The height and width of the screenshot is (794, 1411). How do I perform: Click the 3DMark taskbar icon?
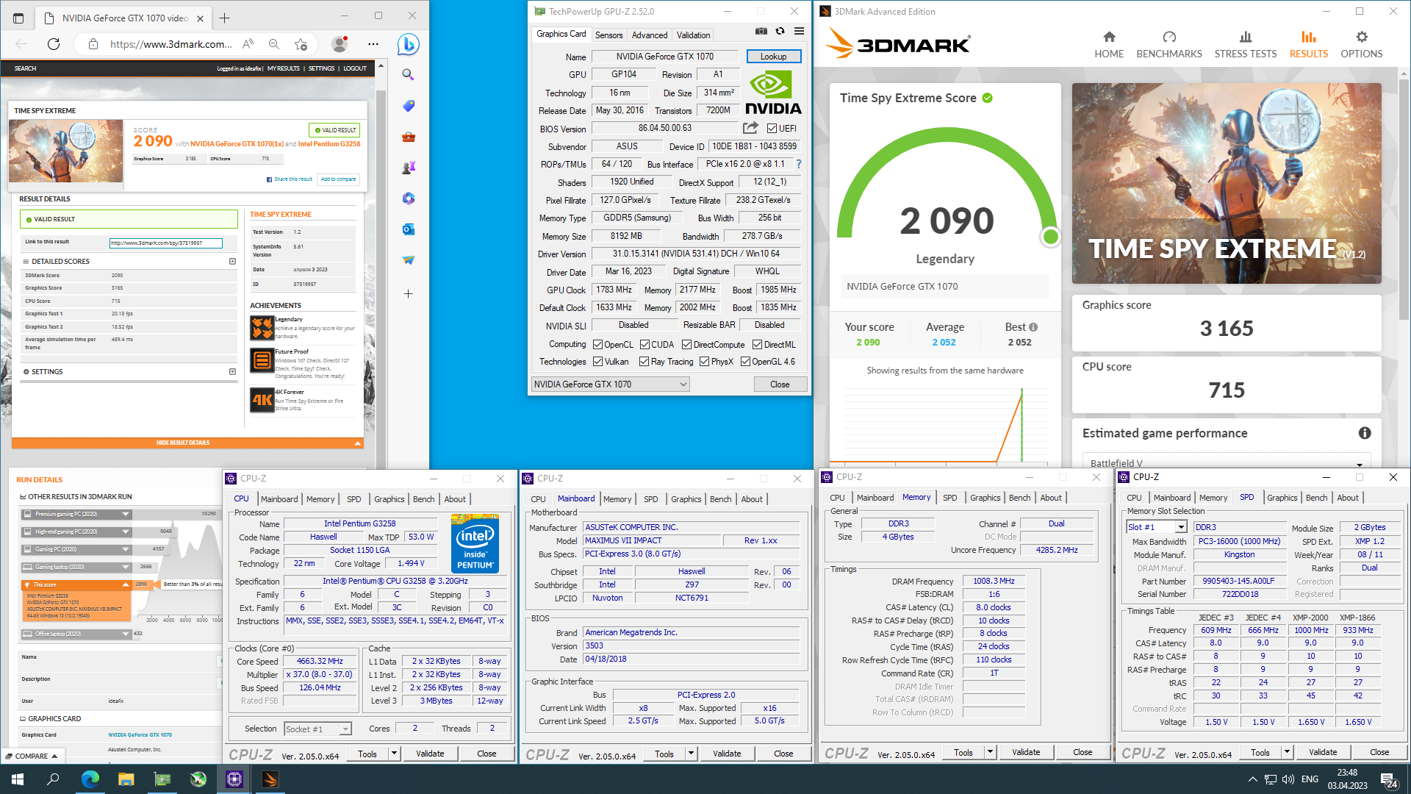coord(270,779)
